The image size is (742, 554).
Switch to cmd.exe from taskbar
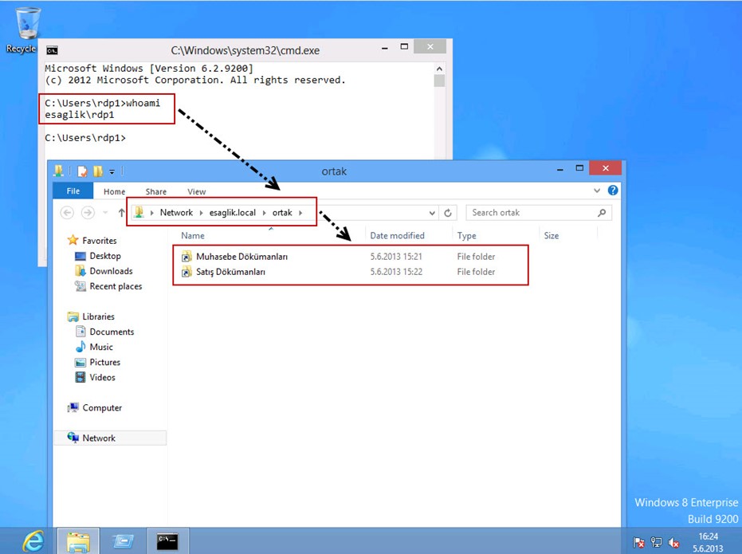pos(167,540)
